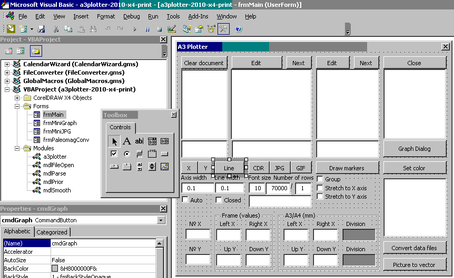
Task: Collapse the VBAProject a3plotter node
Action: [x=7, y=89]
